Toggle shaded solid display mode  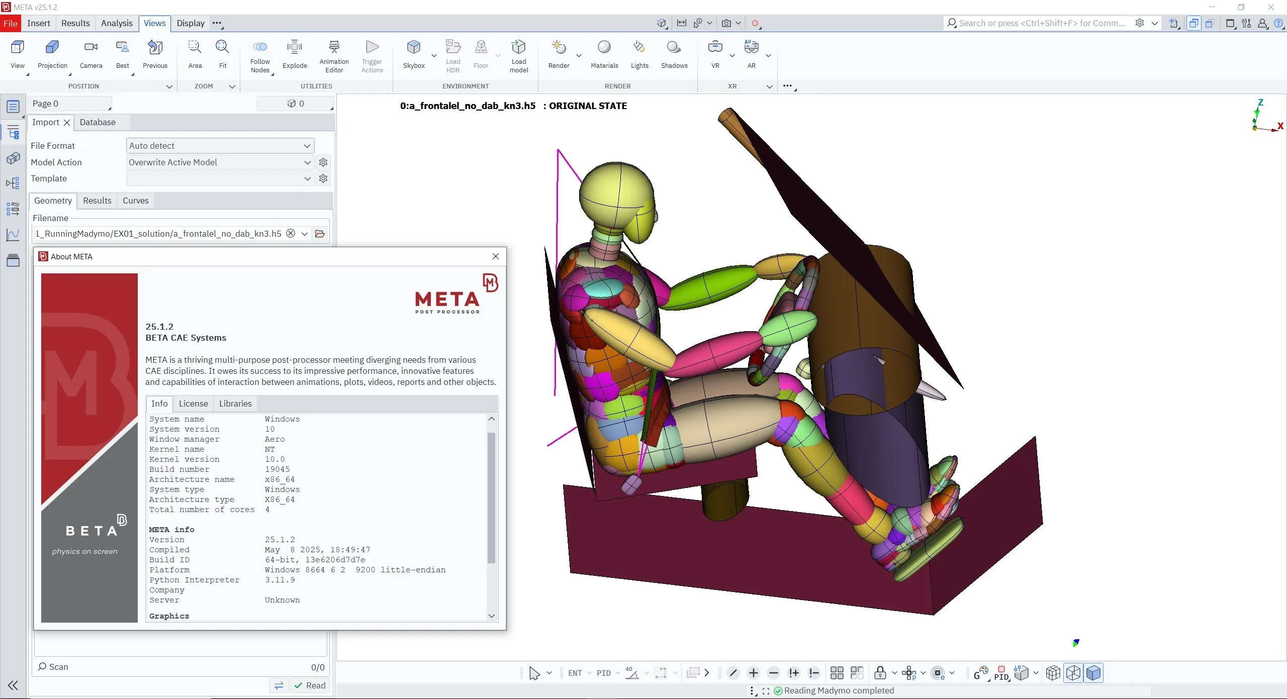1093,673
